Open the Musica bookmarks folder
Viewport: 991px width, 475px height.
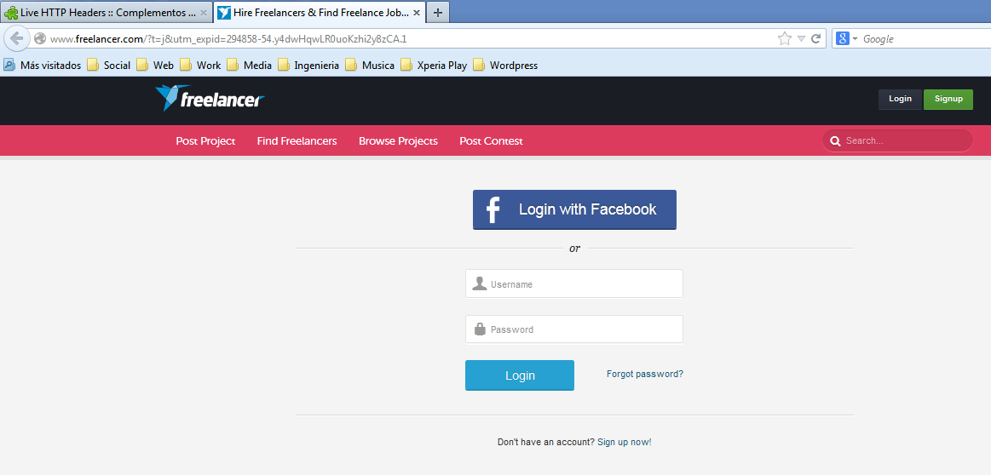point(370,65)
